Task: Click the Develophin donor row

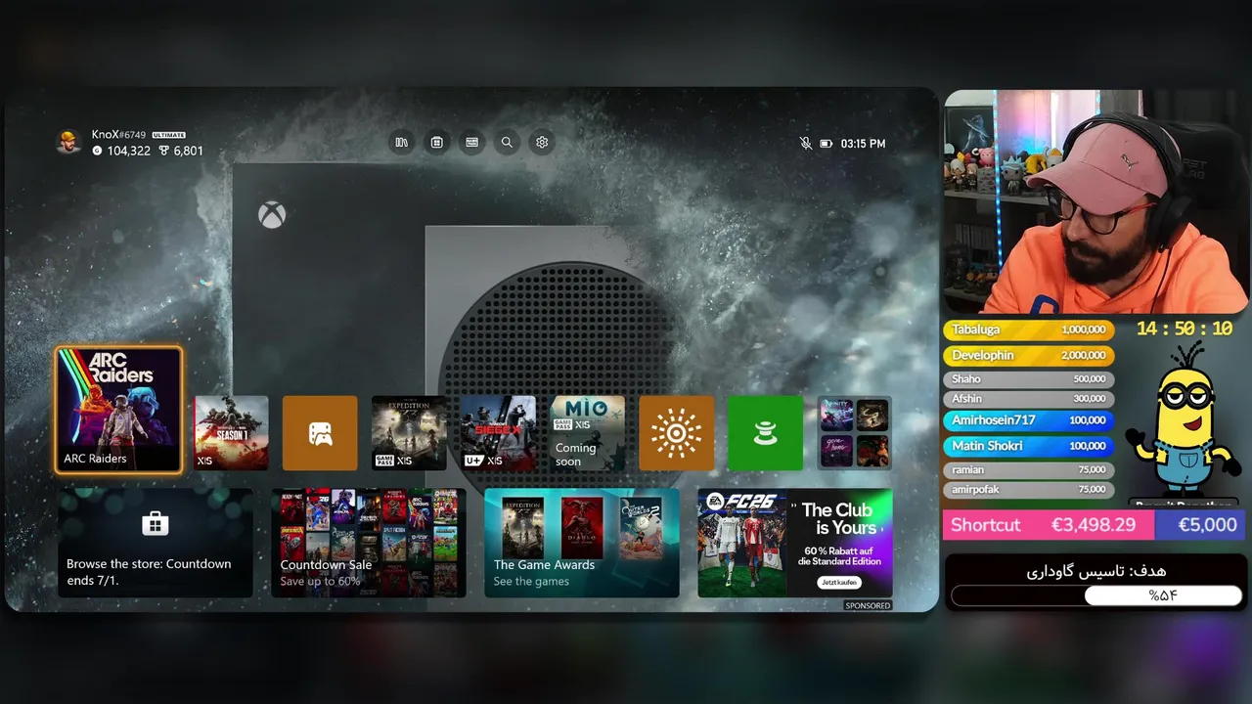Action: tap(1029, 356)
